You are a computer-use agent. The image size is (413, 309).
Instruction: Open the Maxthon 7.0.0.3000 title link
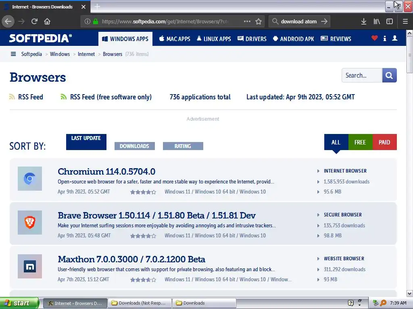131,259
